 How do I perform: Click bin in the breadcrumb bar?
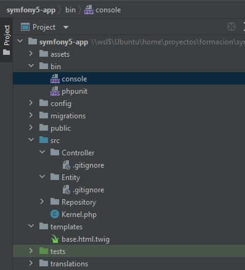pyautogui.click(x=70, y=10)
